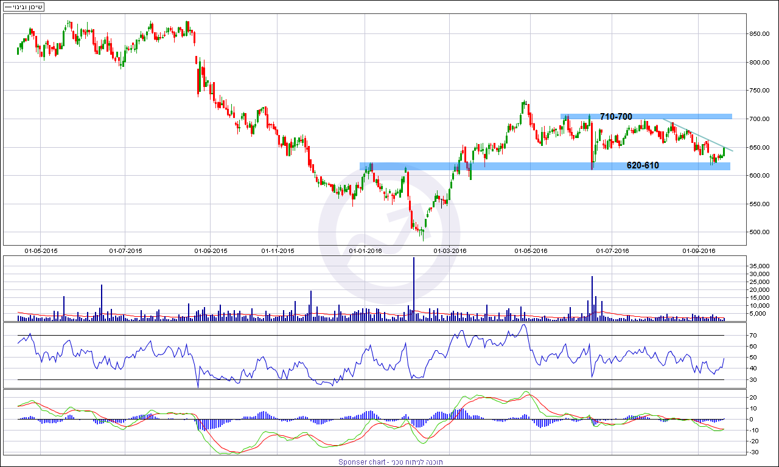Viewport: 779px width, 467px height.
Task: Click the 01-05-2015 date axis label
Action: (41, 250)
